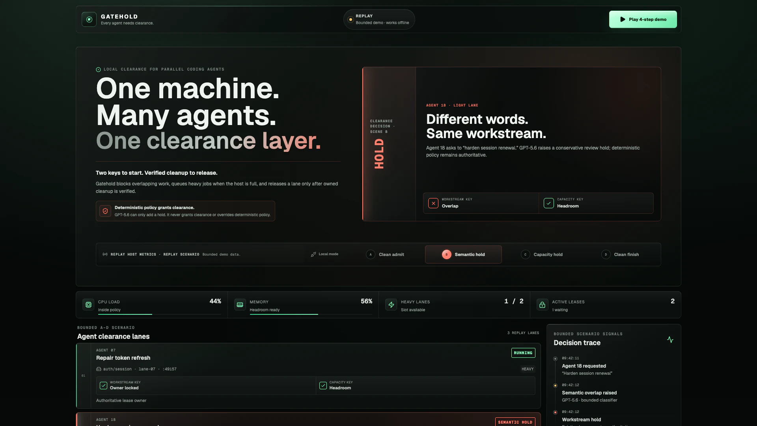Click the drive icon beside auth/session
Image resolution: width=757 pixels, height=426 pixels.
click(99, 369)
